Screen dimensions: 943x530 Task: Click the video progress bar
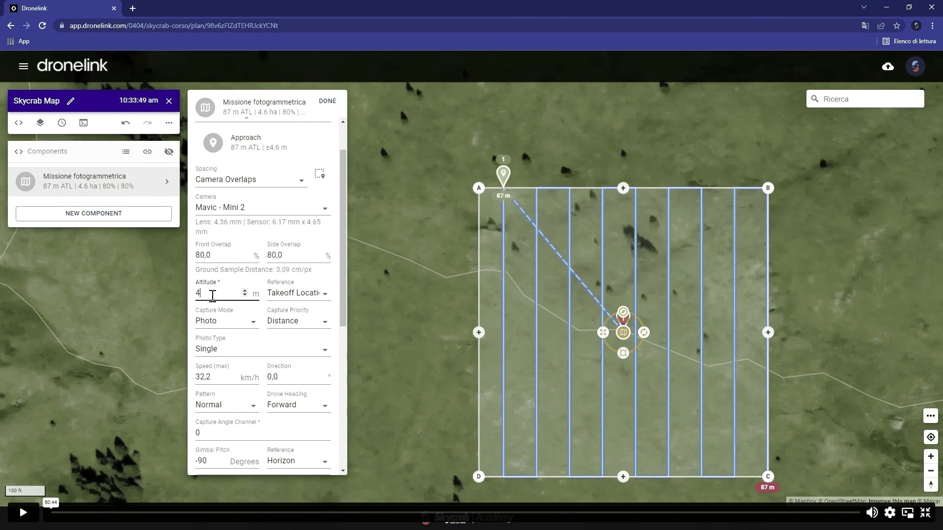click(442, 512)
